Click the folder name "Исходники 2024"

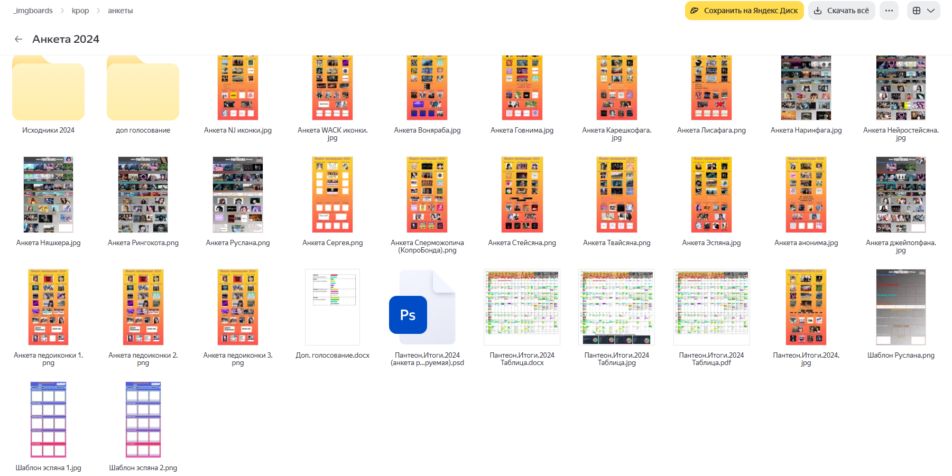[x=48, y=130]
